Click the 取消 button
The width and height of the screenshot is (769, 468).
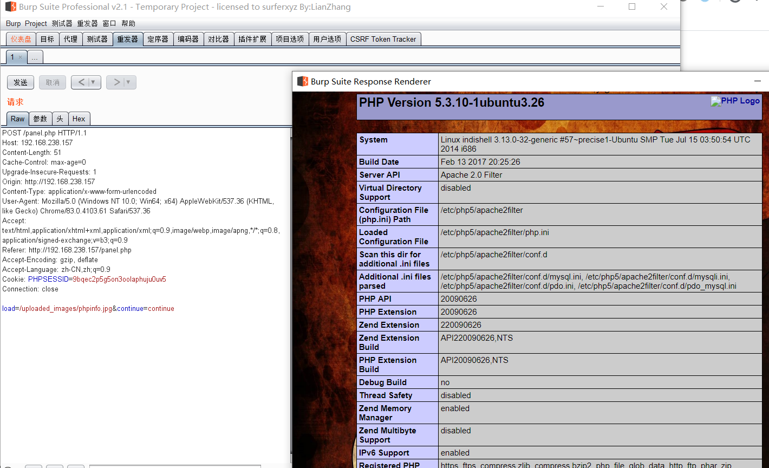(53, 82)
